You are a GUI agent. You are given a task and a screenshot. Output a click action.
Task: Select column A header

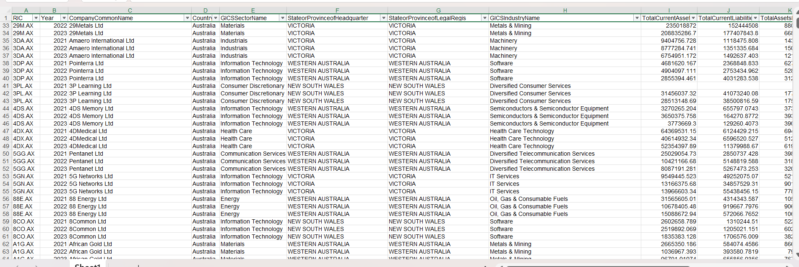(26, 10)
